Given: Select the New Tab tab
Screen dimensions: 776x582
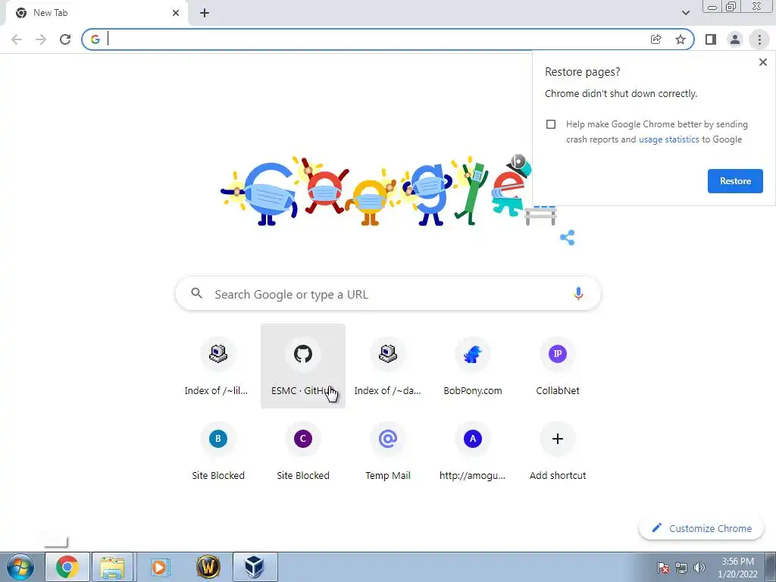Looking at the screenshot, I should click(x=96, y=13).
